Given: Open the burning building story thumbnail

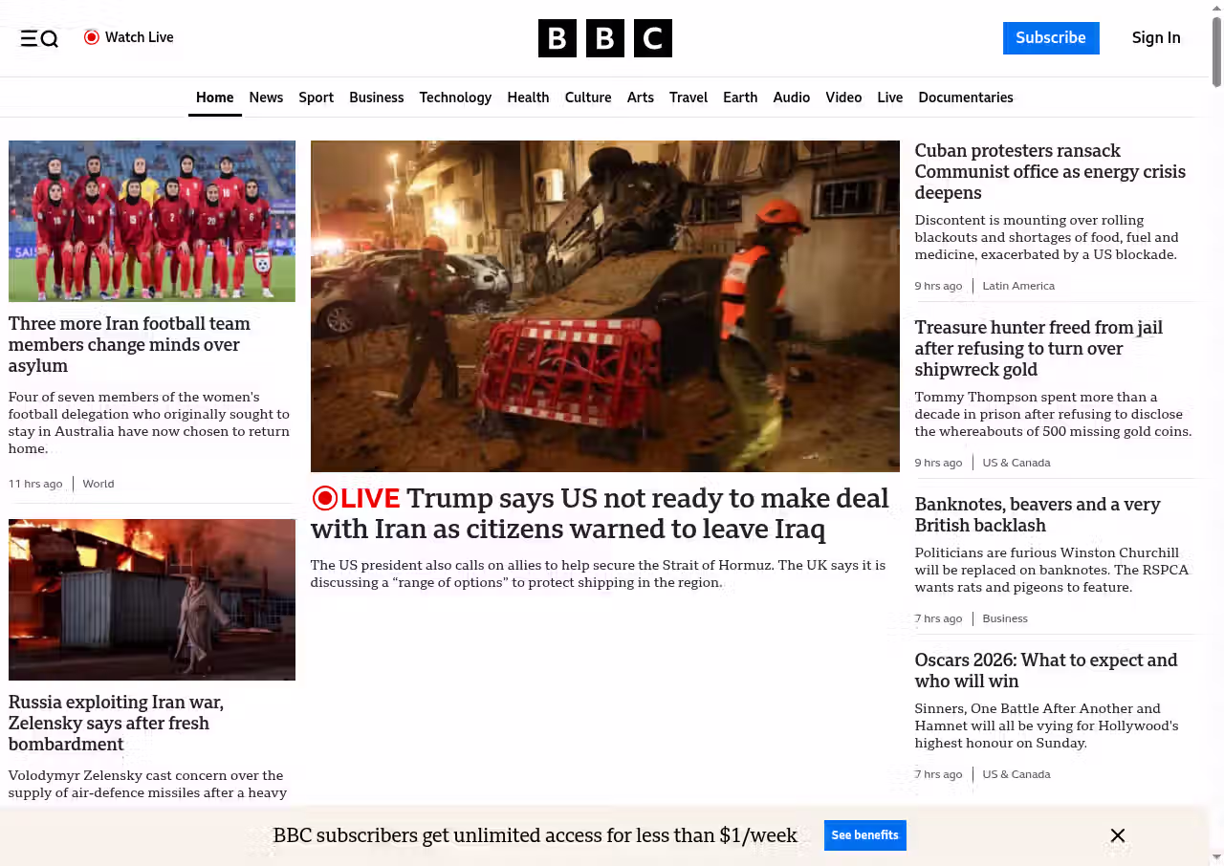Looking at the screenshot, I should 152,599.
